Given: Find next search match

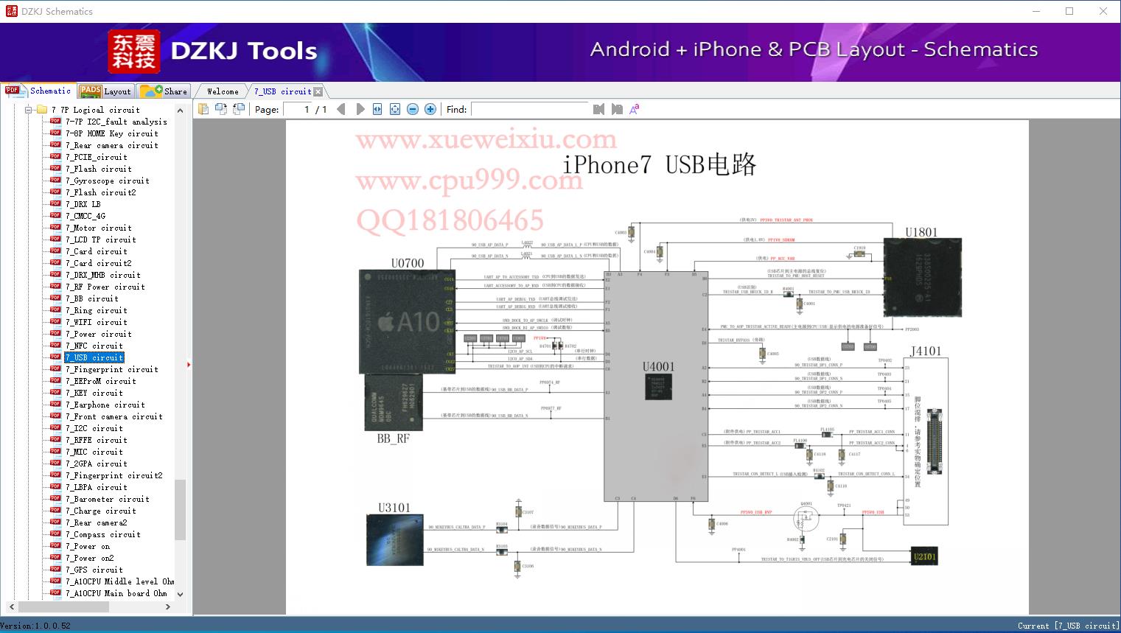Looking at the screenshot, I should coord(617,109).
